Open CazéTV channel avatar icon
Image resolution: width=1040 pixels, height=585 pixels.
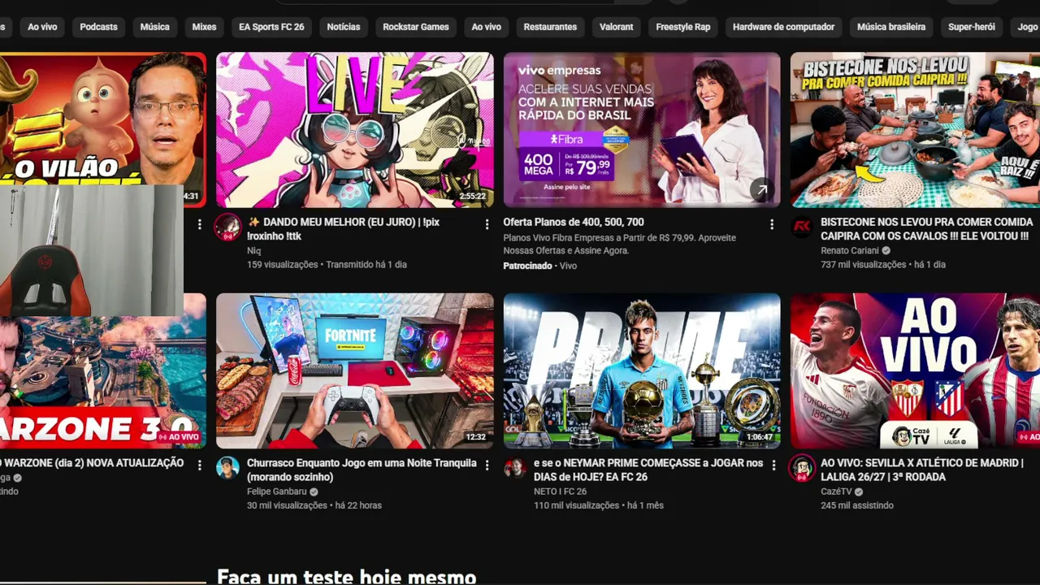802,468
